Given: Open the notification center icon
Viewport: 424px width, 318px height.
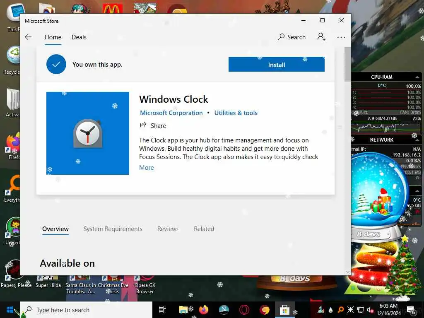Looking at the screenshot, I should coord(411,310).
